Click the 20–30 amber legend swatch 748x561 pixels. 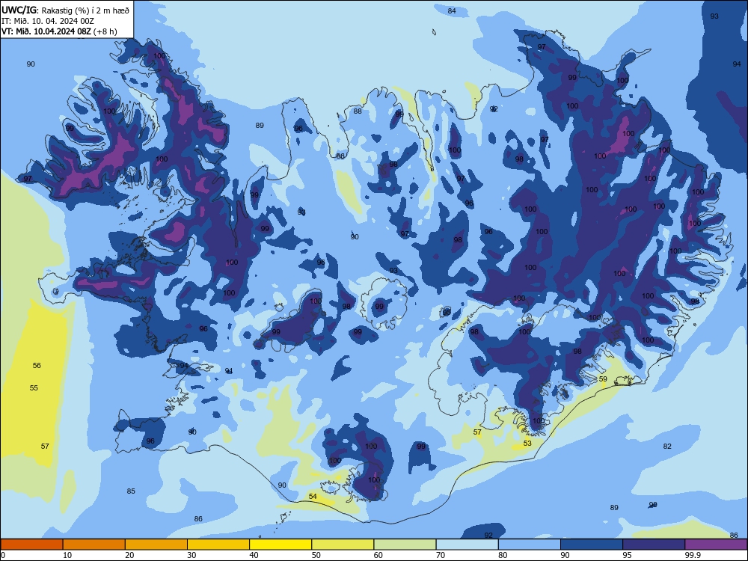pyautogui.click(x=156, y=545)
